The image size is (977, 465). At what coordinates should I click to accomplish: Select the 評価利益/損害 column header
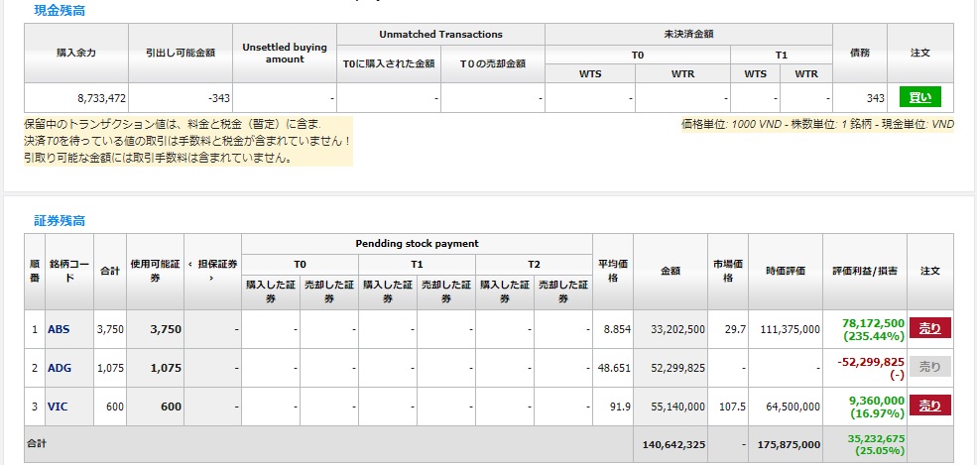pos(873,271)
